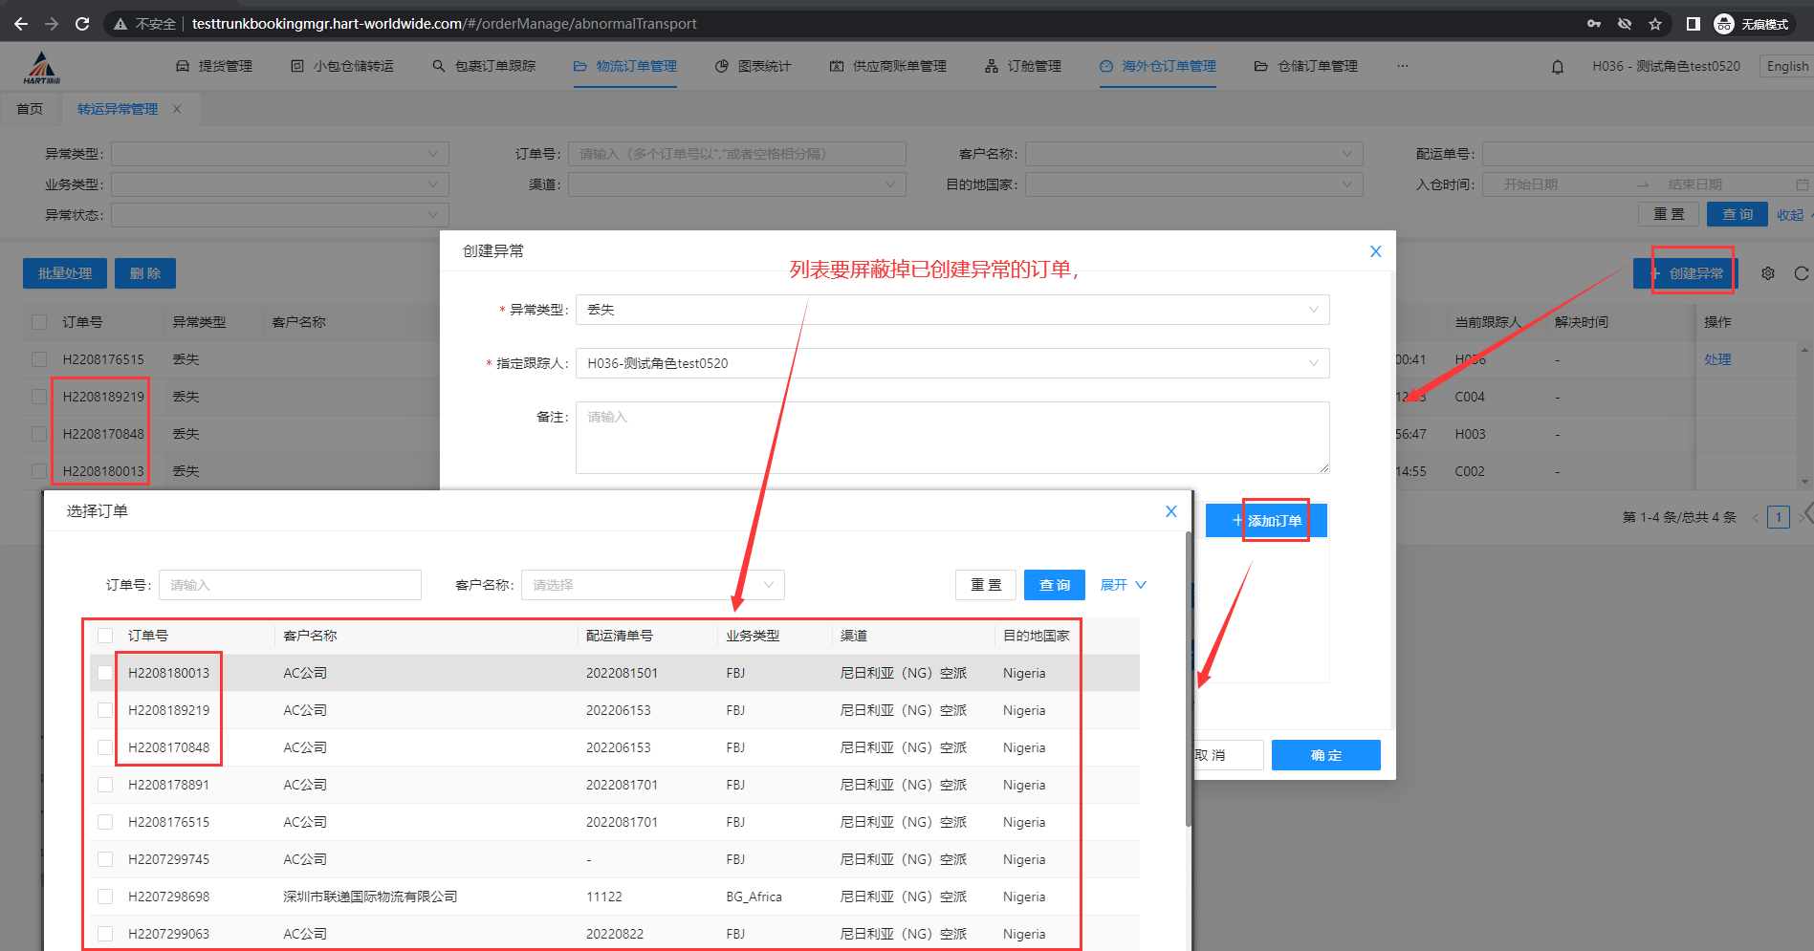Open the notification bell icon

[x=1558, y=67]
